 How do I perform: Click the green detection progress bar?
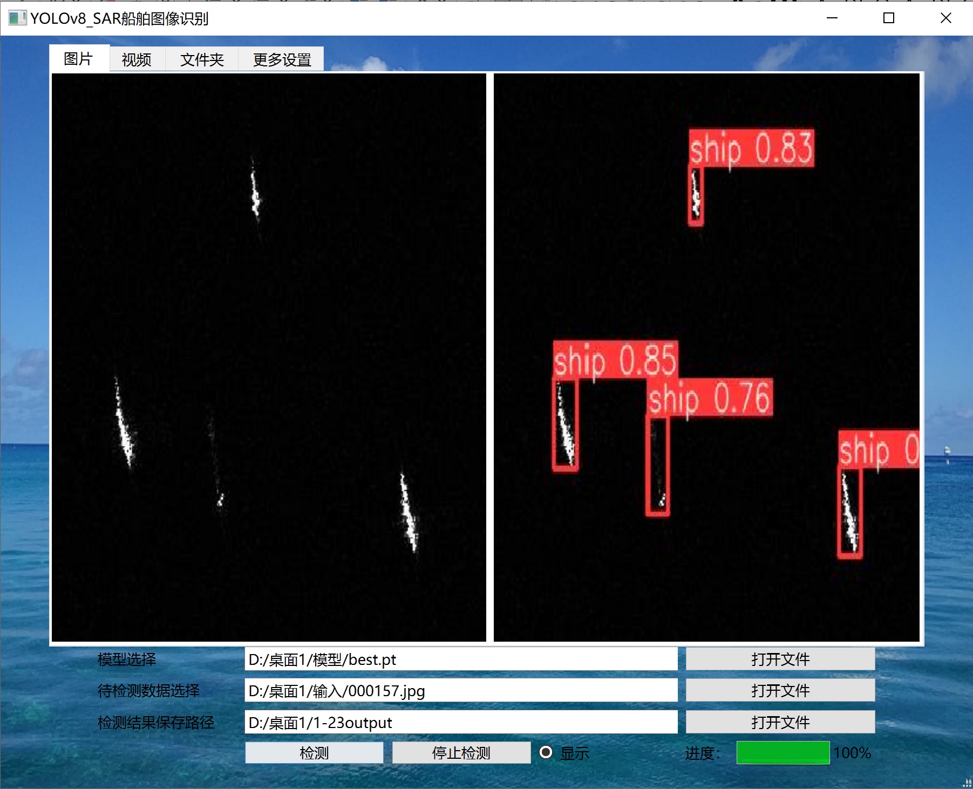(783, 753)
